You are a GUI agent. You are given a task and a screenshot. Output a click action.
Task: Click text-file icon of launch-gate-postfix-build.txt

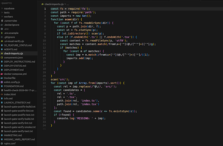click(x=2, y=107)
